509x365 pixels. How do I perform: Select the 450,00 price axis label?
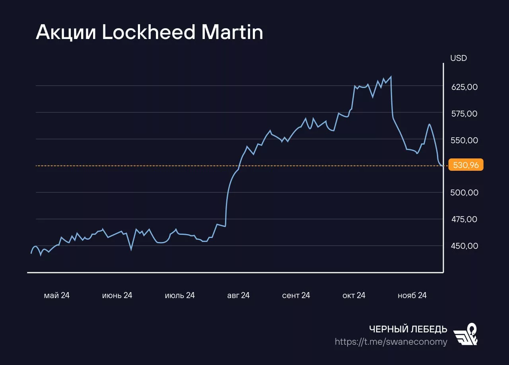(x=464, y=246)
